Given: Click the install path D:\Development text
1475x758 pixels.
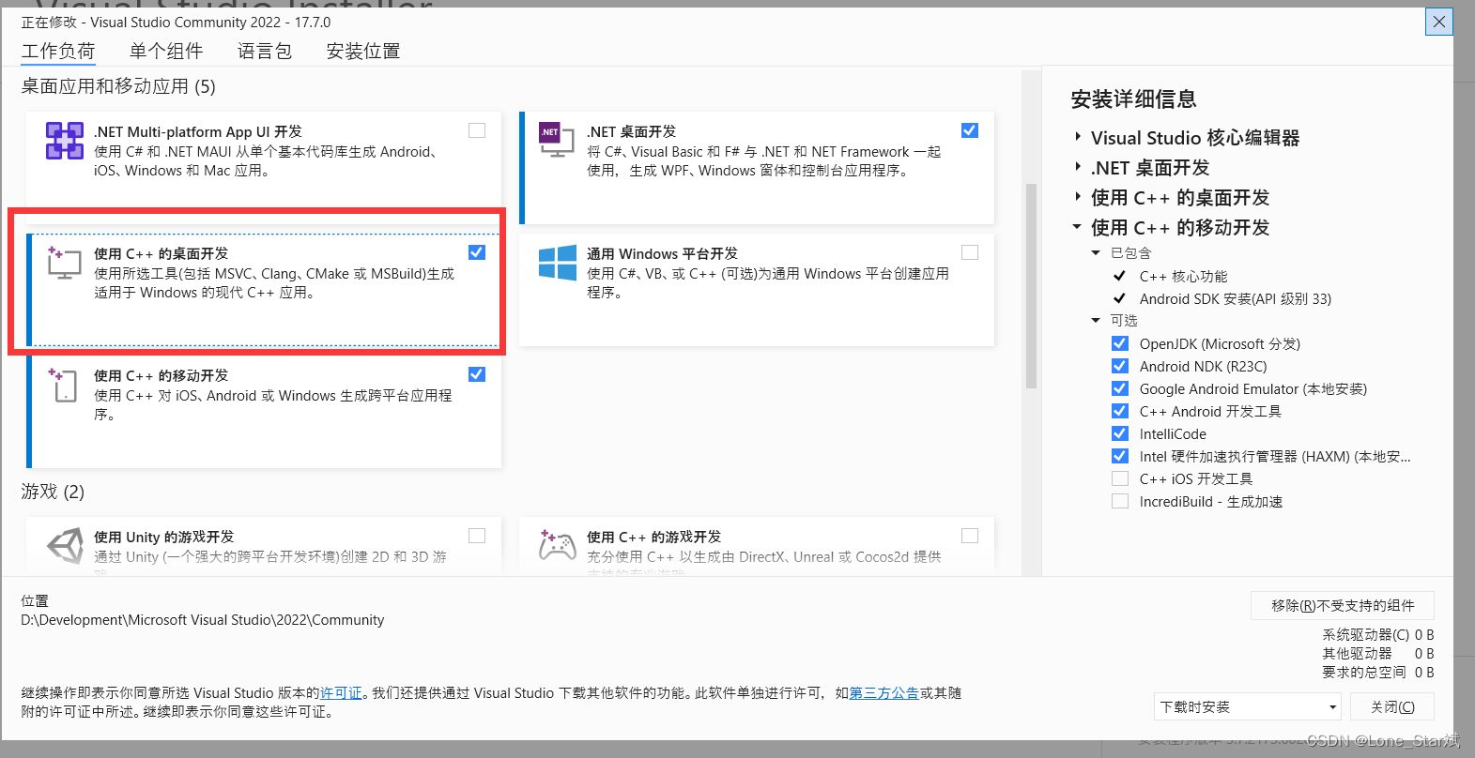Looking at the screenshot, I should click(x=203, y=620).
